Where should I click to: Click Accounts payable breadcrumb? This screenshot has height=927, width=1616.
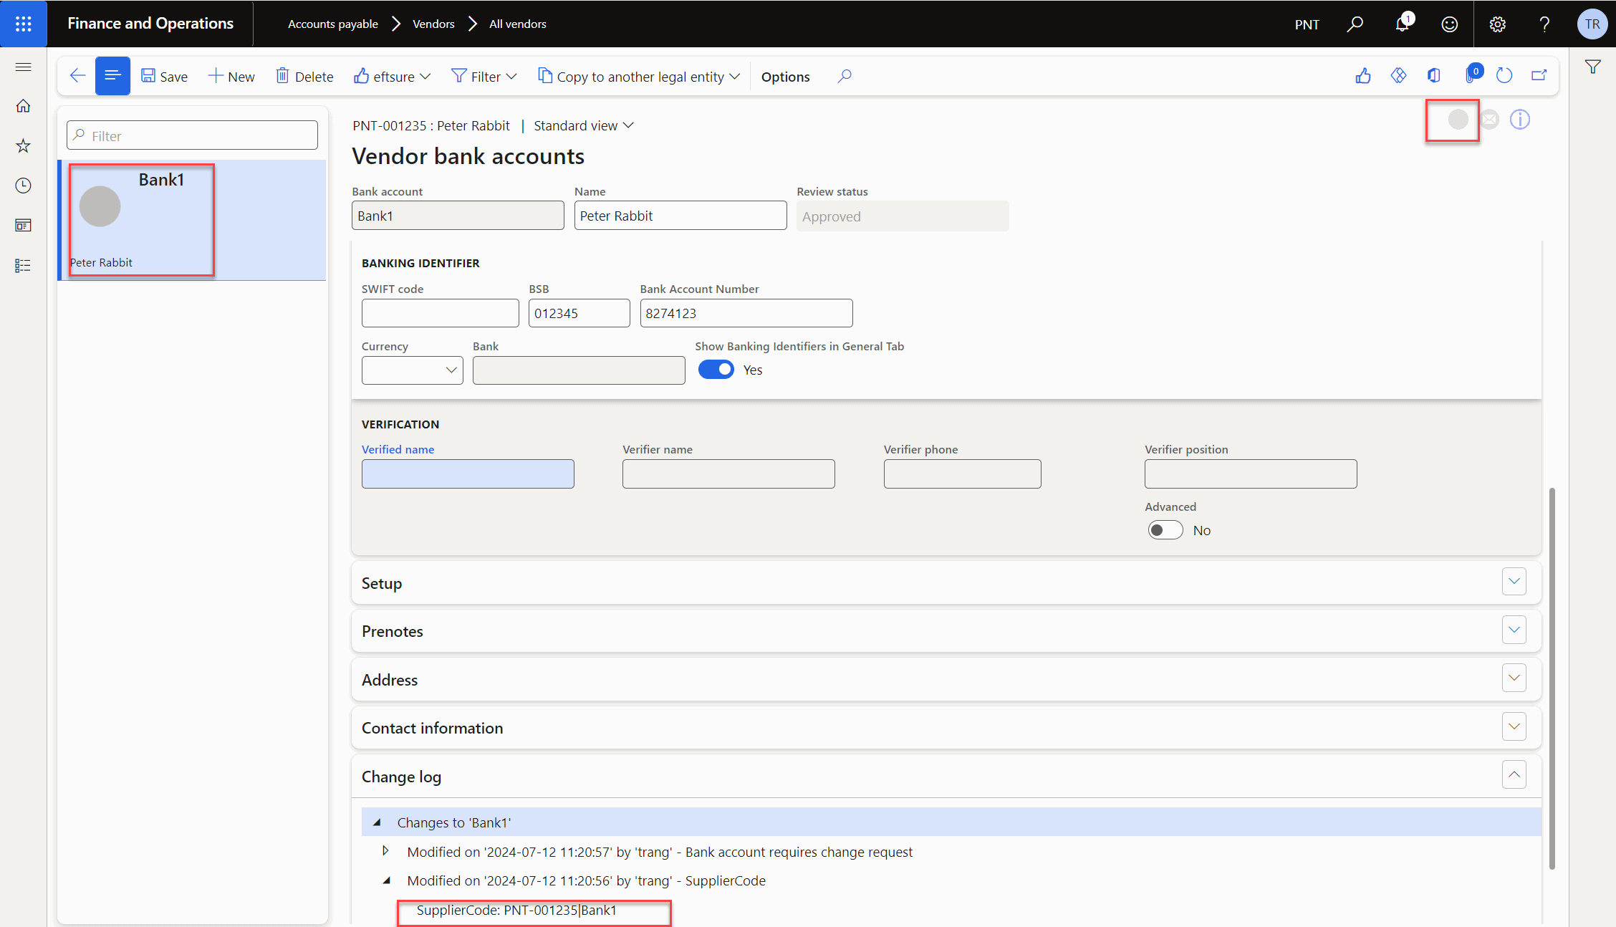[333, 24]
